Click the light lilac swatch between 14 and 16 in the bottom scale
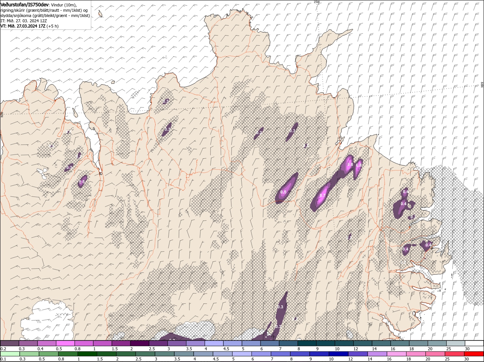Screen dimensions: 484x362 [377, 354]
